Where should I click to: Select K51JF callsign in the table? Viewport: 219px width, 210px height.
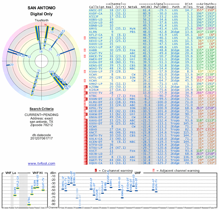click(x=94, y=16)
